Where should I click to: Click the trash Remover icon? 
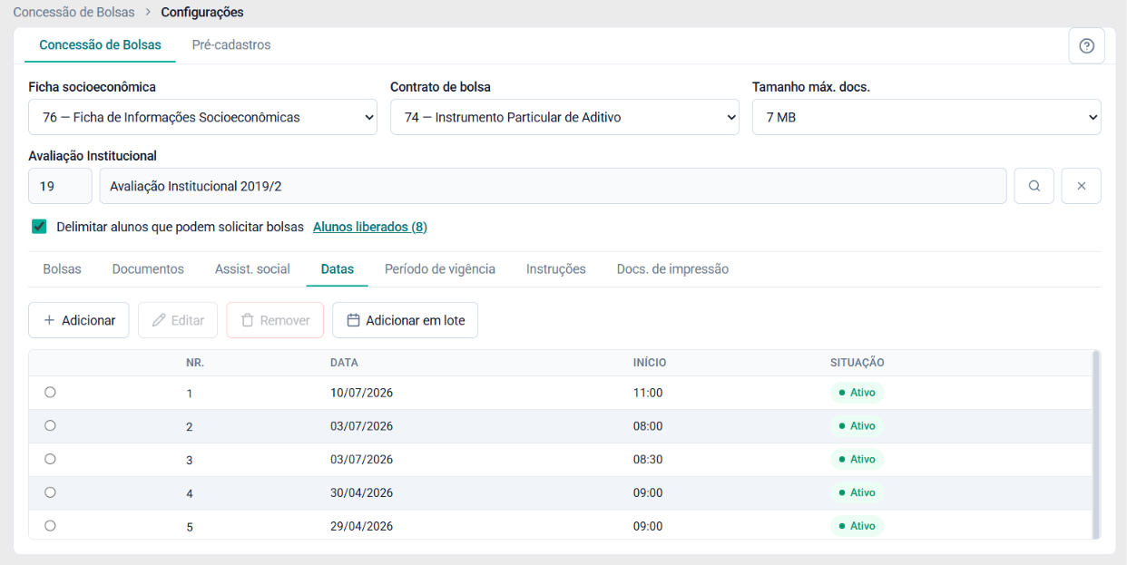pos(247,320)
